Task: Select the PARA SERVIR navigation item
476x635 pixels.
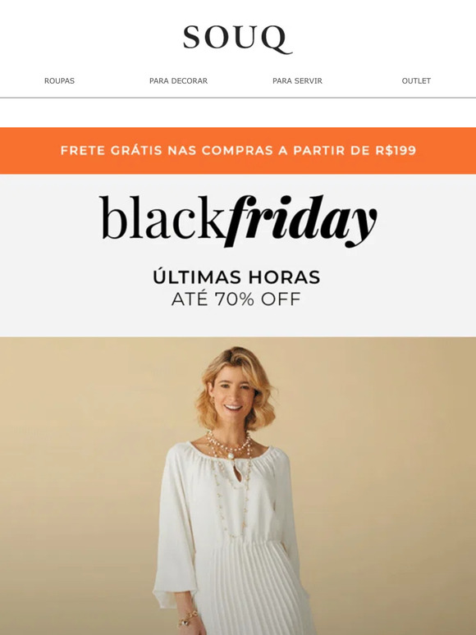Action: [297, 80]
